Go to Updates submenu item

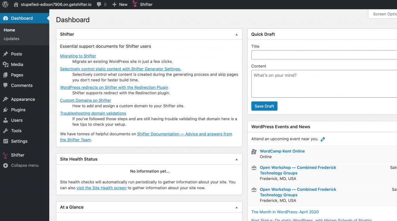pyautogui.click(x=11, y=39)
